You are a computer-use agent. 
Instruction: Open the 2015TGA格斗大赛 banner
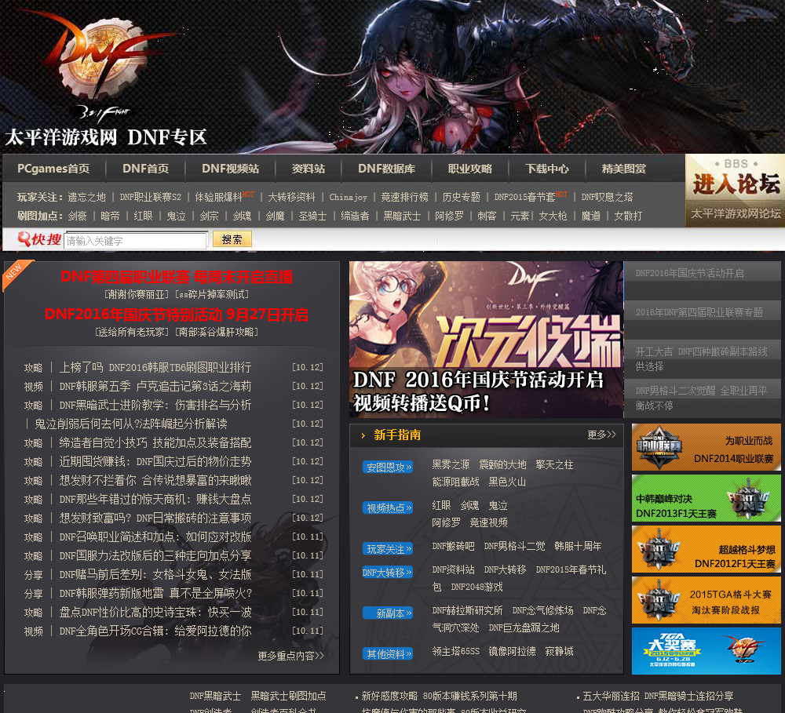tap(706, 600)
